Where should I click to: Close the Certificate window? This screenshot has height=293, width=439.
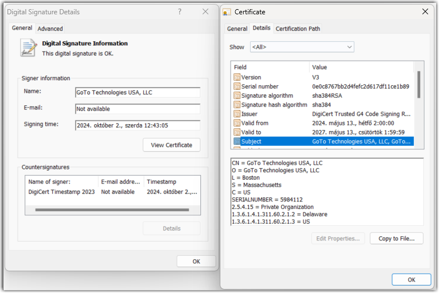coord(425,11)
